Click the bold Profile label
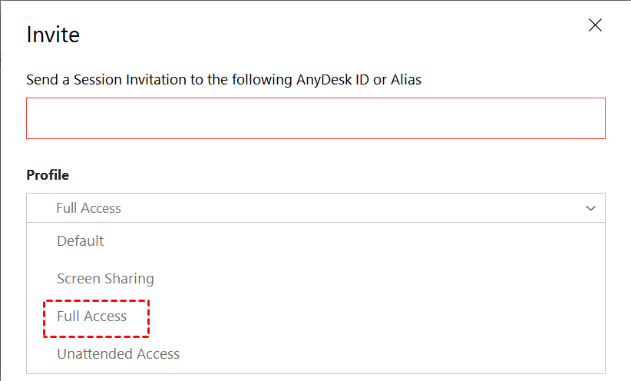The image size is (631, 381). pyautogui.click(x=48, y=175)
